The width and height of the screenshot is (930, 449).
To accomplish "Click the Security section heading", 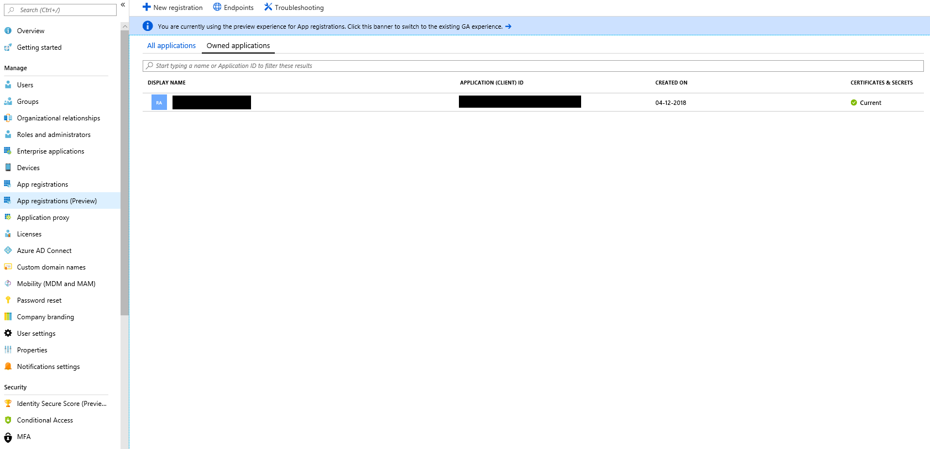I will (15, 387).
